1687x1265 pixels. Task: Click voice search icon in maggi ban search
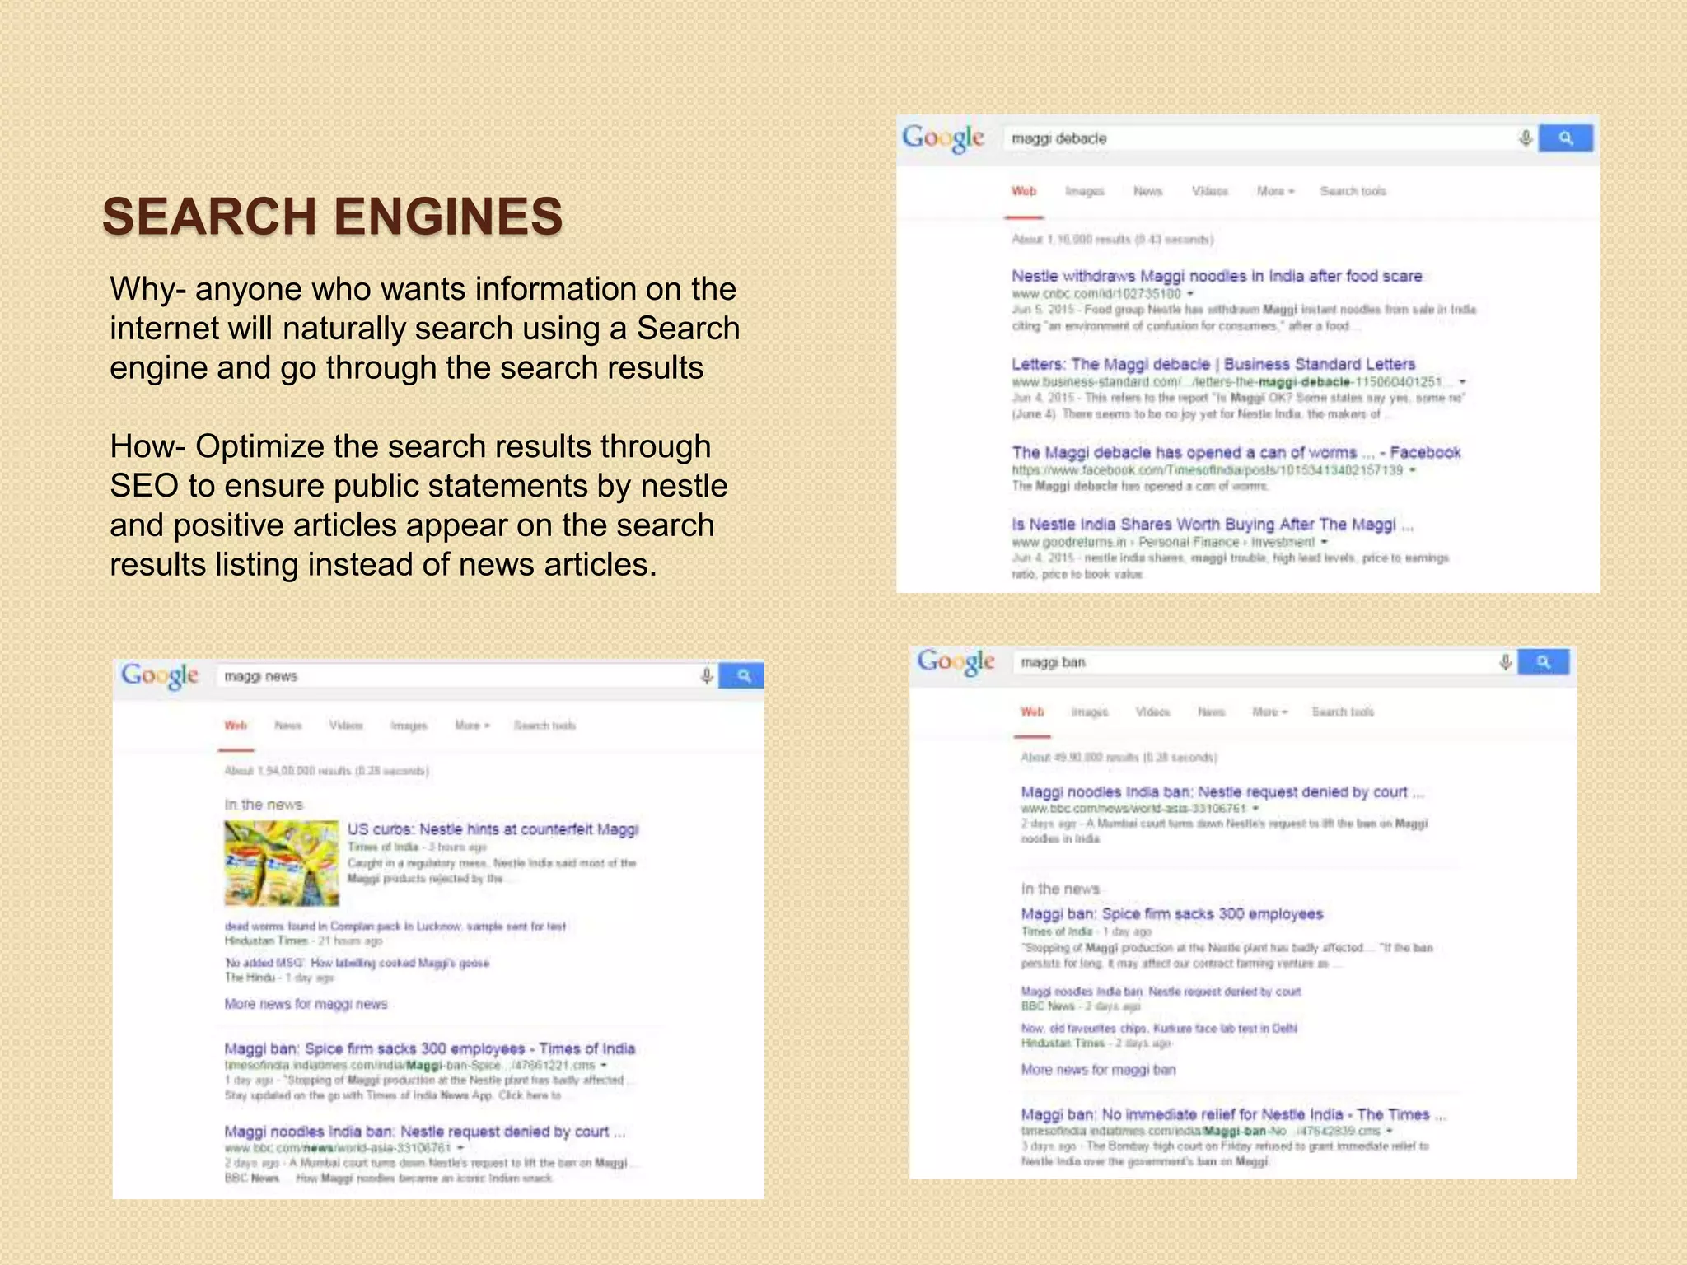(x=1505, y=662)
